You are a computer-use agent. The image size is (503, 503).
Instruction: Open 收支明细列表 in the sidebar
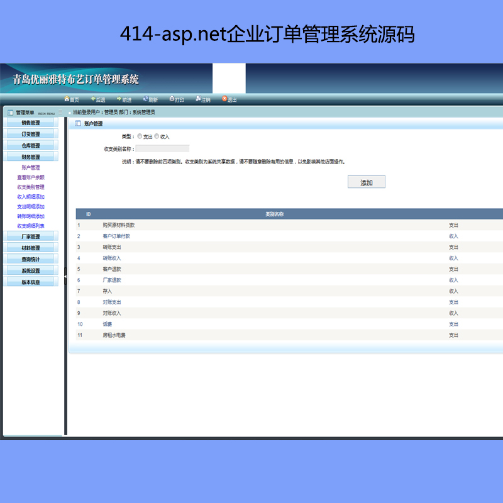pyautogui.click(x=31, y=226)
